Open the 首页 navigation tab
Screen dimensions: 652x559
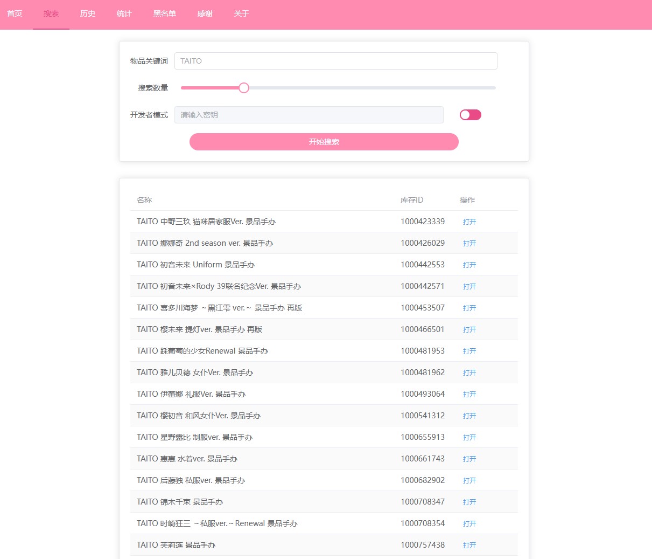(x=15, y=13)
